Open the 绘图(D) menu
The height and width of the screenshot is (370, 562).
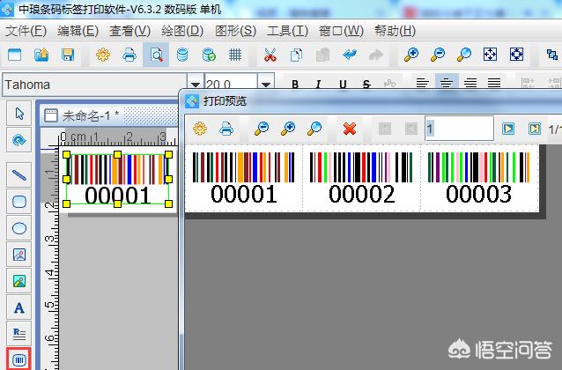click(182, 31)
